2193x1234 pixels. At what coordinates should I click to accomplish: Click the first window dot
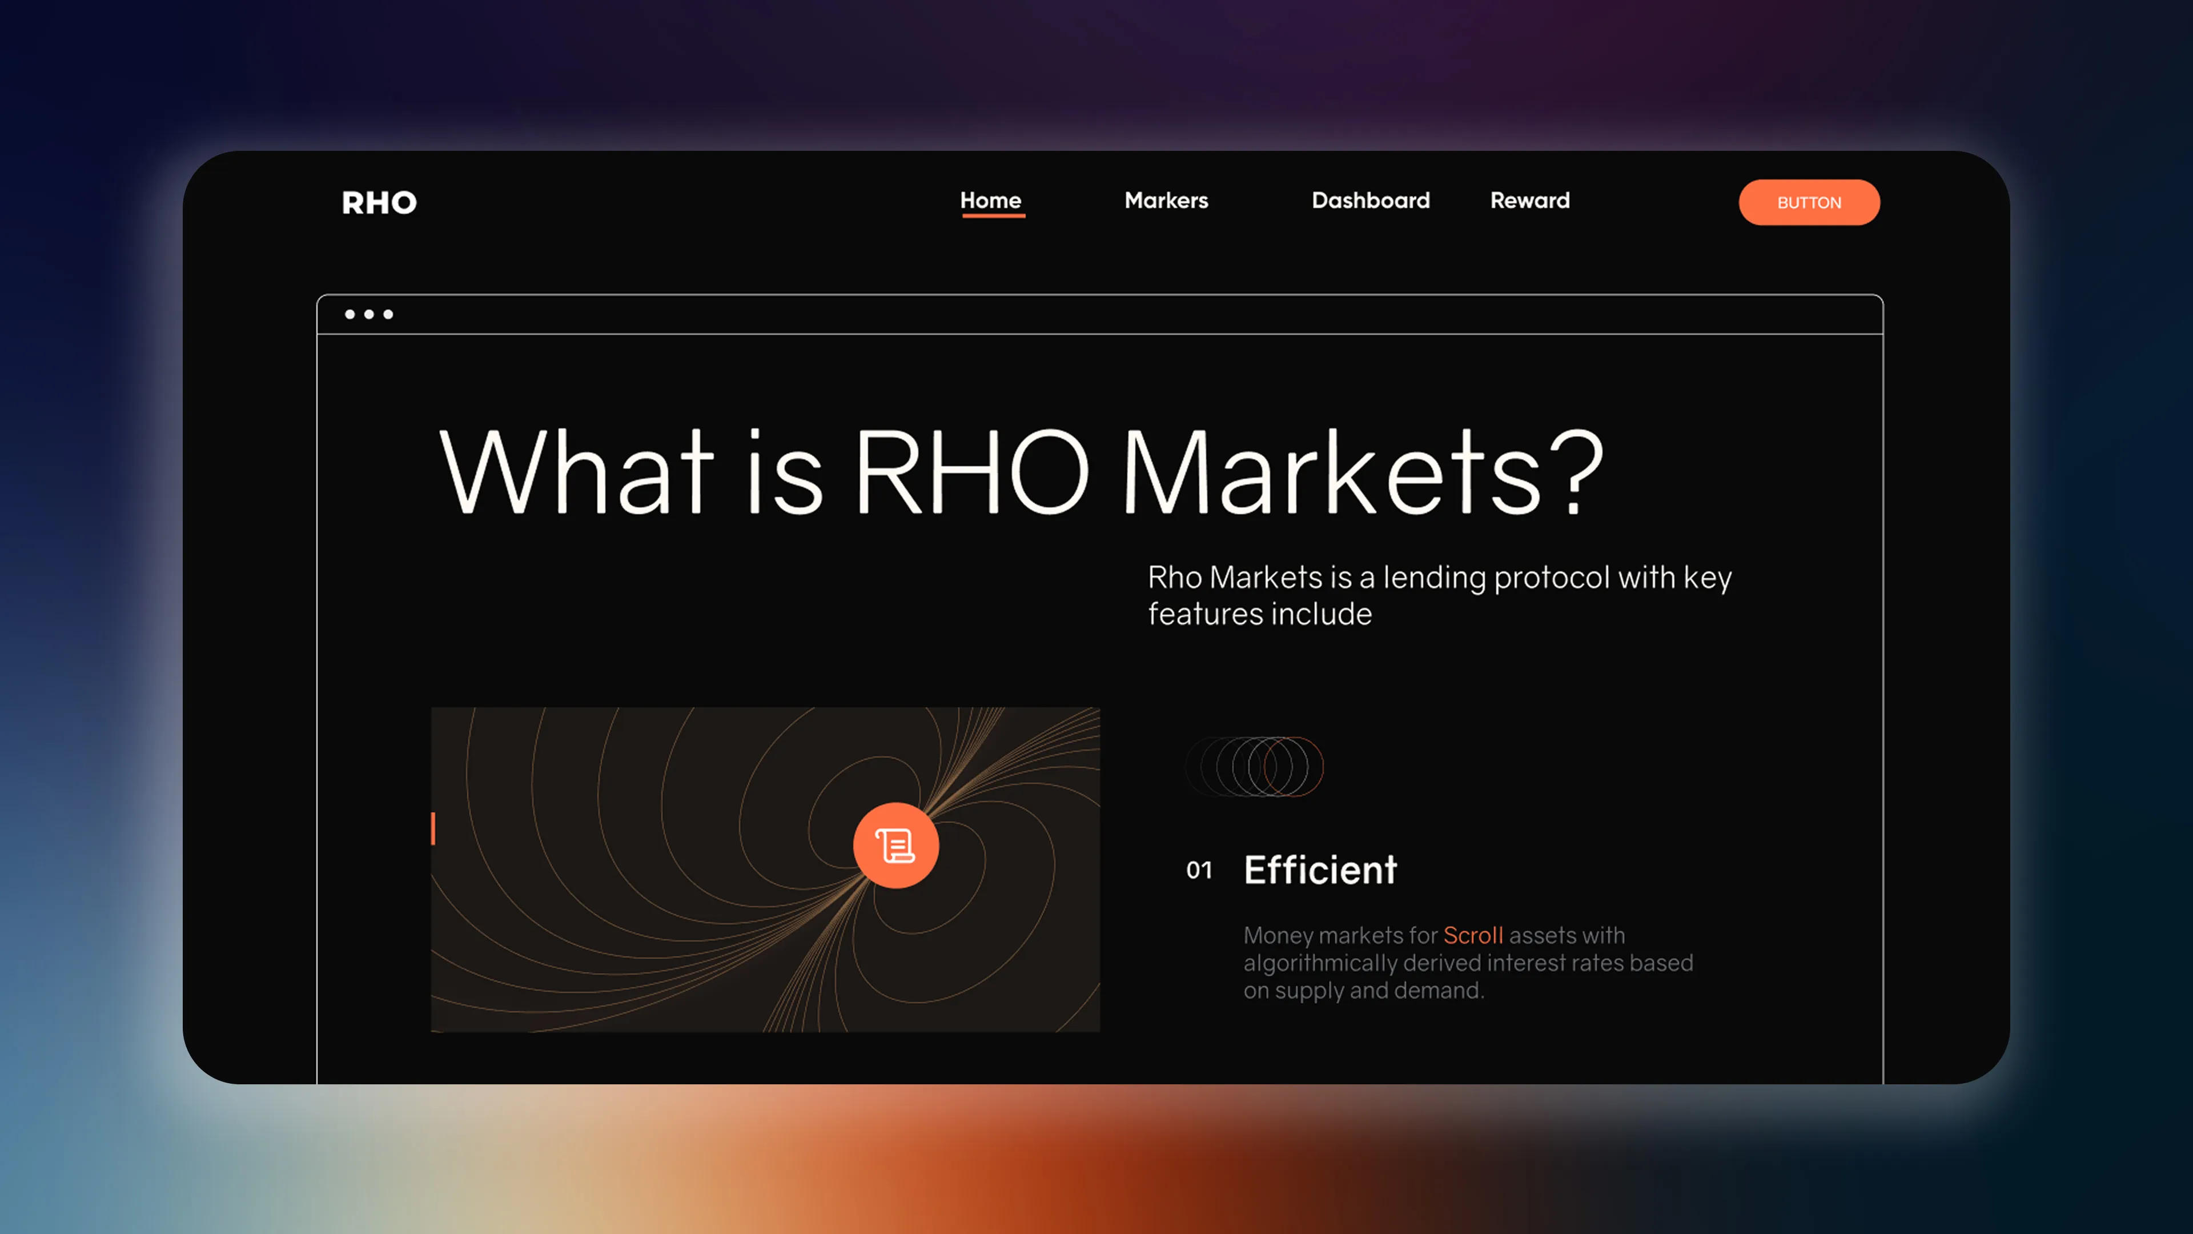click(x=350, y=314)
